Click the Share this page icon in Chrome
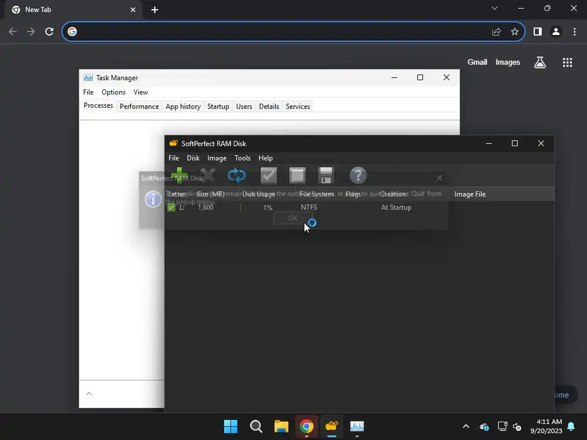 coord(496,32)
